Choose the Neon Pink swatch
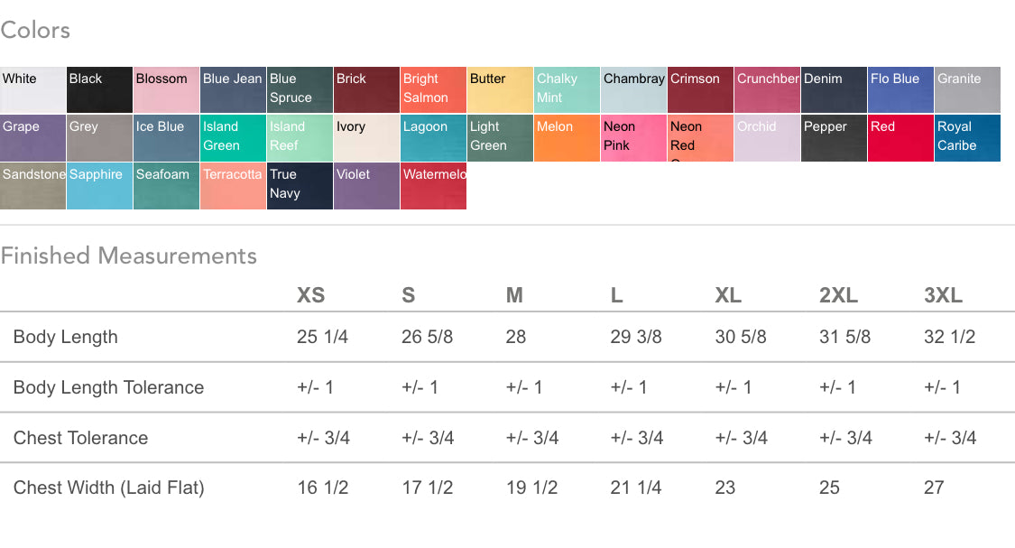This screenshot has height=548, width=1015. pos(633,138)
